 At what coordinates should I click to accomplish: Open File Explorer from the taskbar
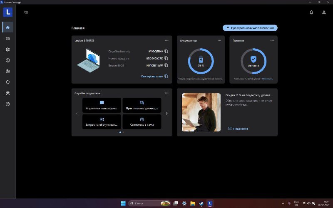point(193,203)
